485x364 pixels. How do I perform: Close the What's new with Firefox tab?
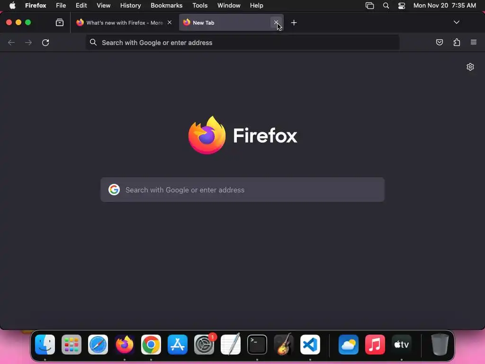point(170,22)
